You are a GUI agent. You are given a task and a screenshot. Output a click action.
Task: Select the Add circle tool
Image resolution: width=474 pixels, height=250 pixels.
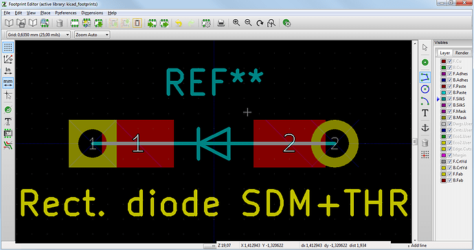(x=425, y=89)
